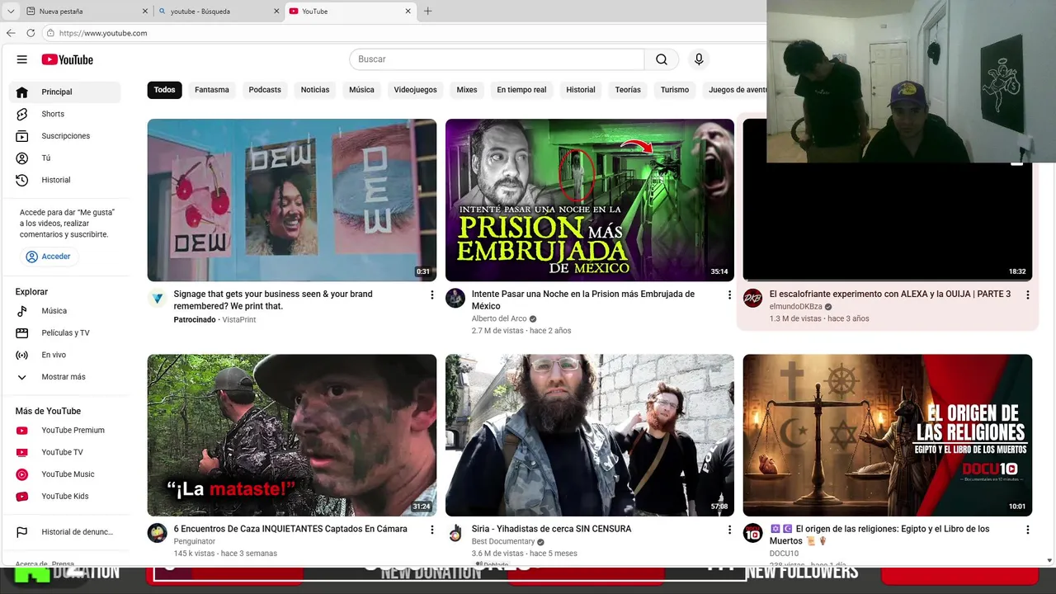
Task: Open options menu for Prision Embrujada video
Action: click(729, 295)
